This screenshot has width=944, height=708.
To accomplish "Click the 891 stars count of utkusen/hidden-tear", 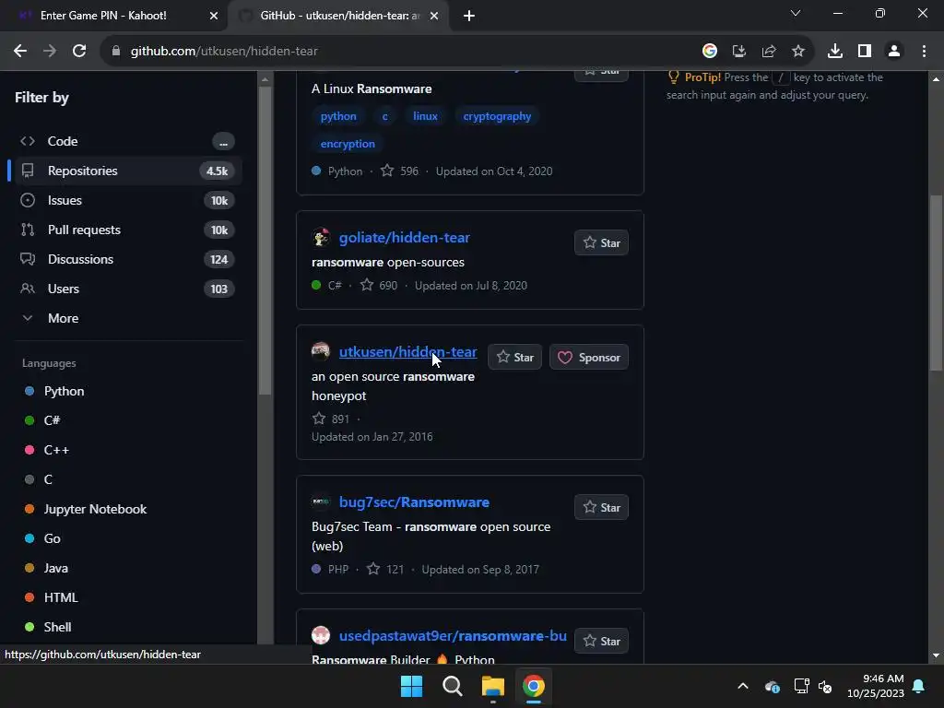I will tap(331, 419).
